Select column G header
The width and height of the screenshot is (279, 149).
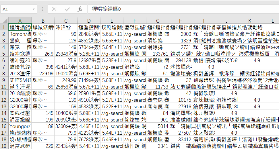158,21
